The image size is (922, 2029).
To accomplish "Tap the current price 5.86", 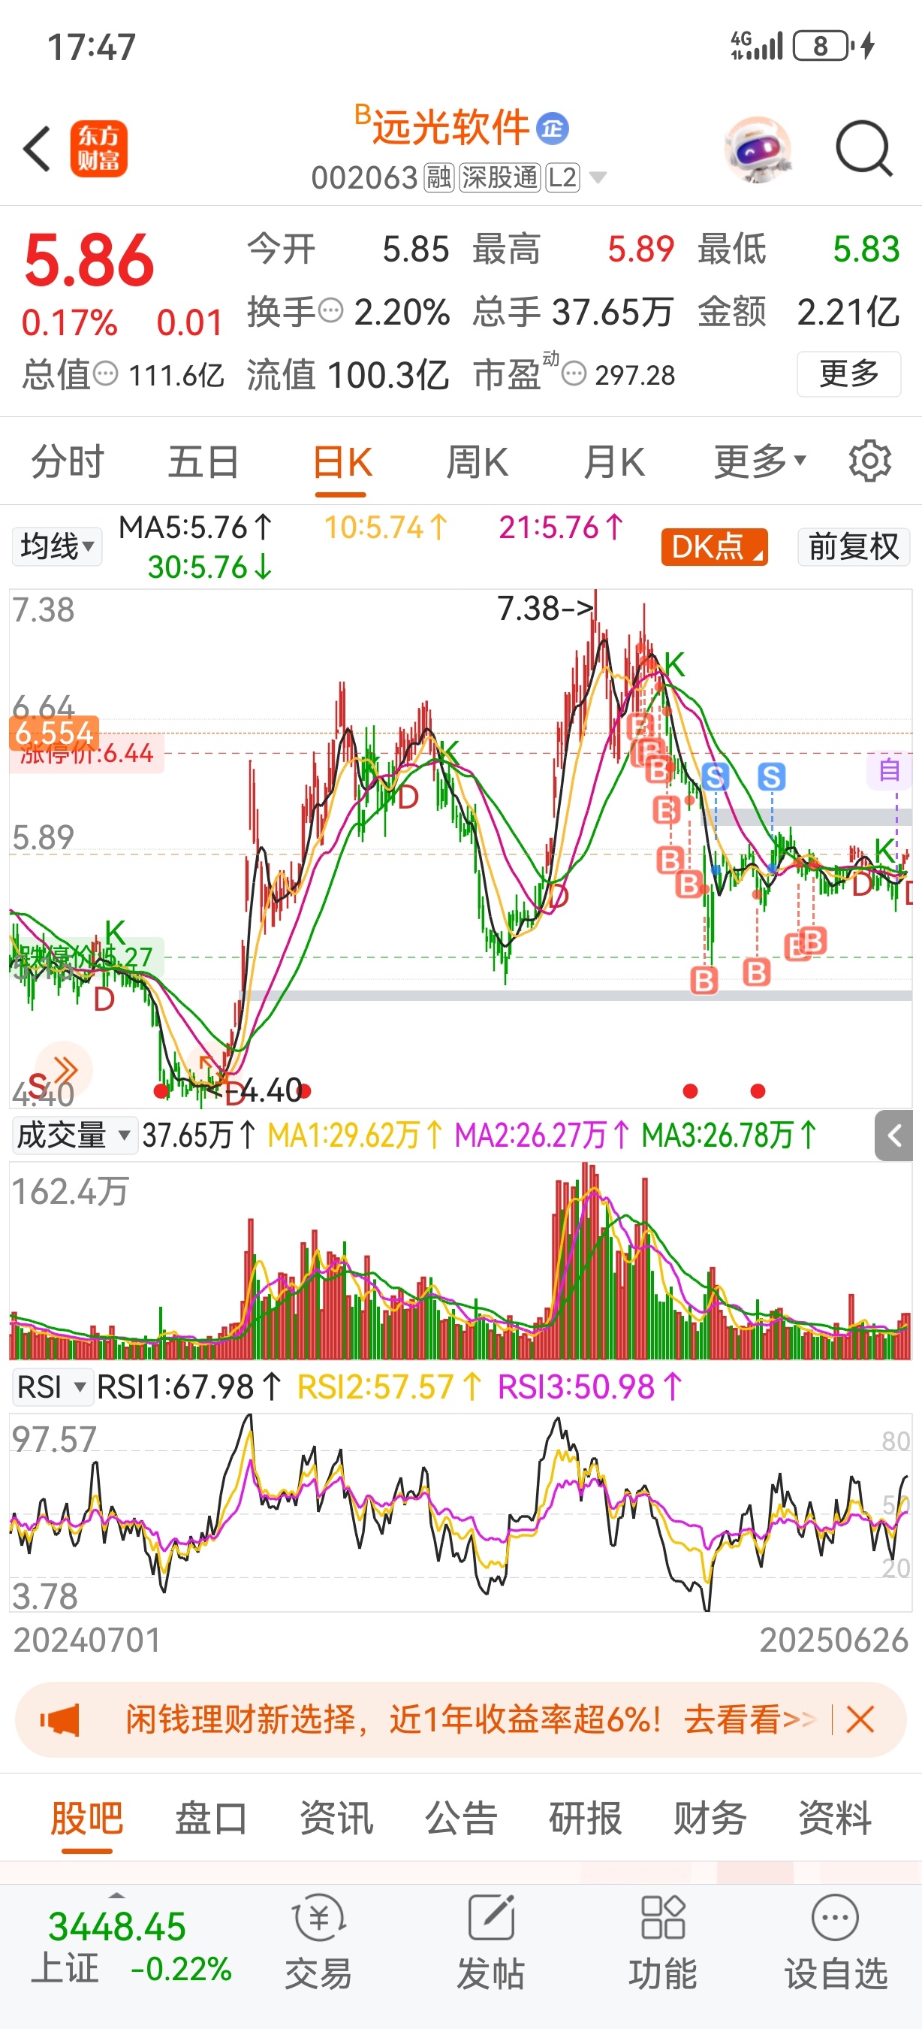I will (89, 261).
